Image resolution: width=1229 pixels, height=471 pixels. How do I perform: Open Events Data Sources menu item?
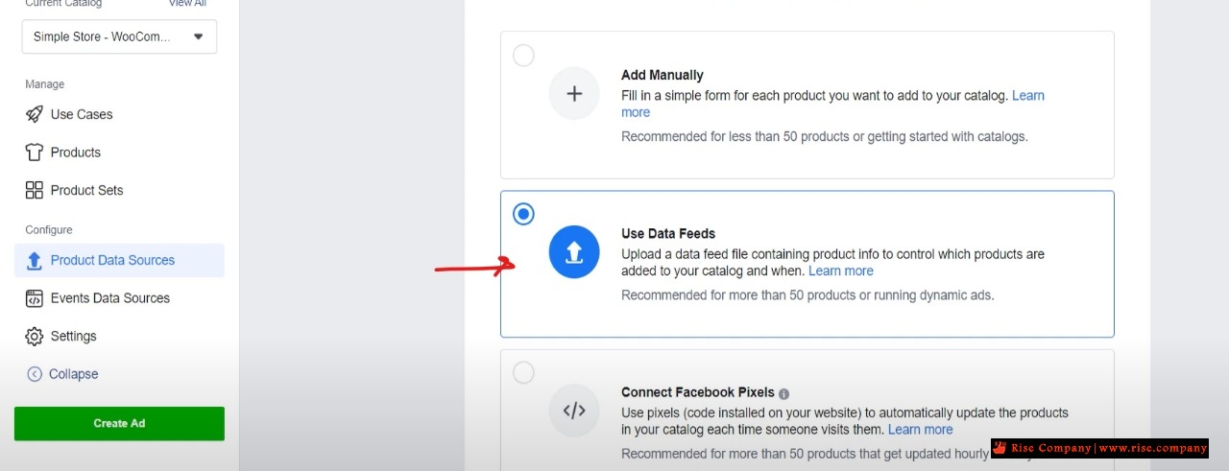click(110, 298)
